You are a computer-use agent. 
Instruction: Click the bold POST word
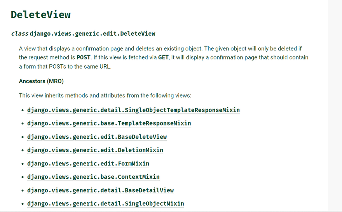point(84,57)
